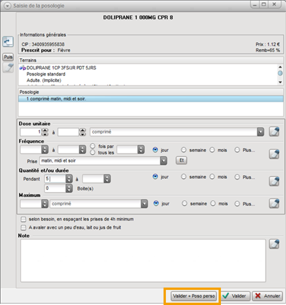This screenshot has width=286, height=305.
Task: Click 'Adulte. (Implicite)' line in Terrains
Action: click(x=44, y=80)
